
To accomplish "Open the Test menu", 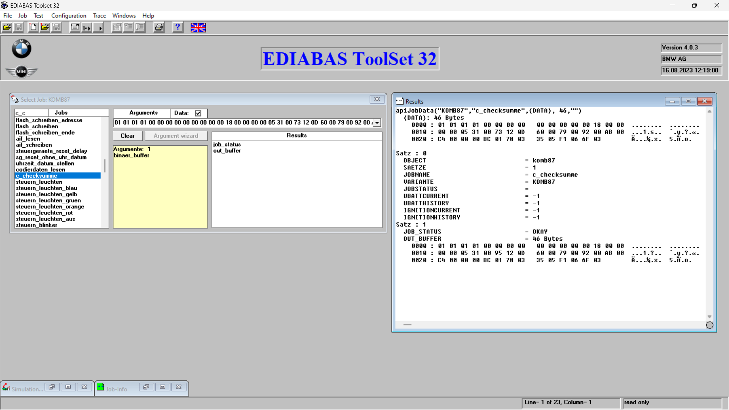I will pyautogui.click(x=38, y=16).
